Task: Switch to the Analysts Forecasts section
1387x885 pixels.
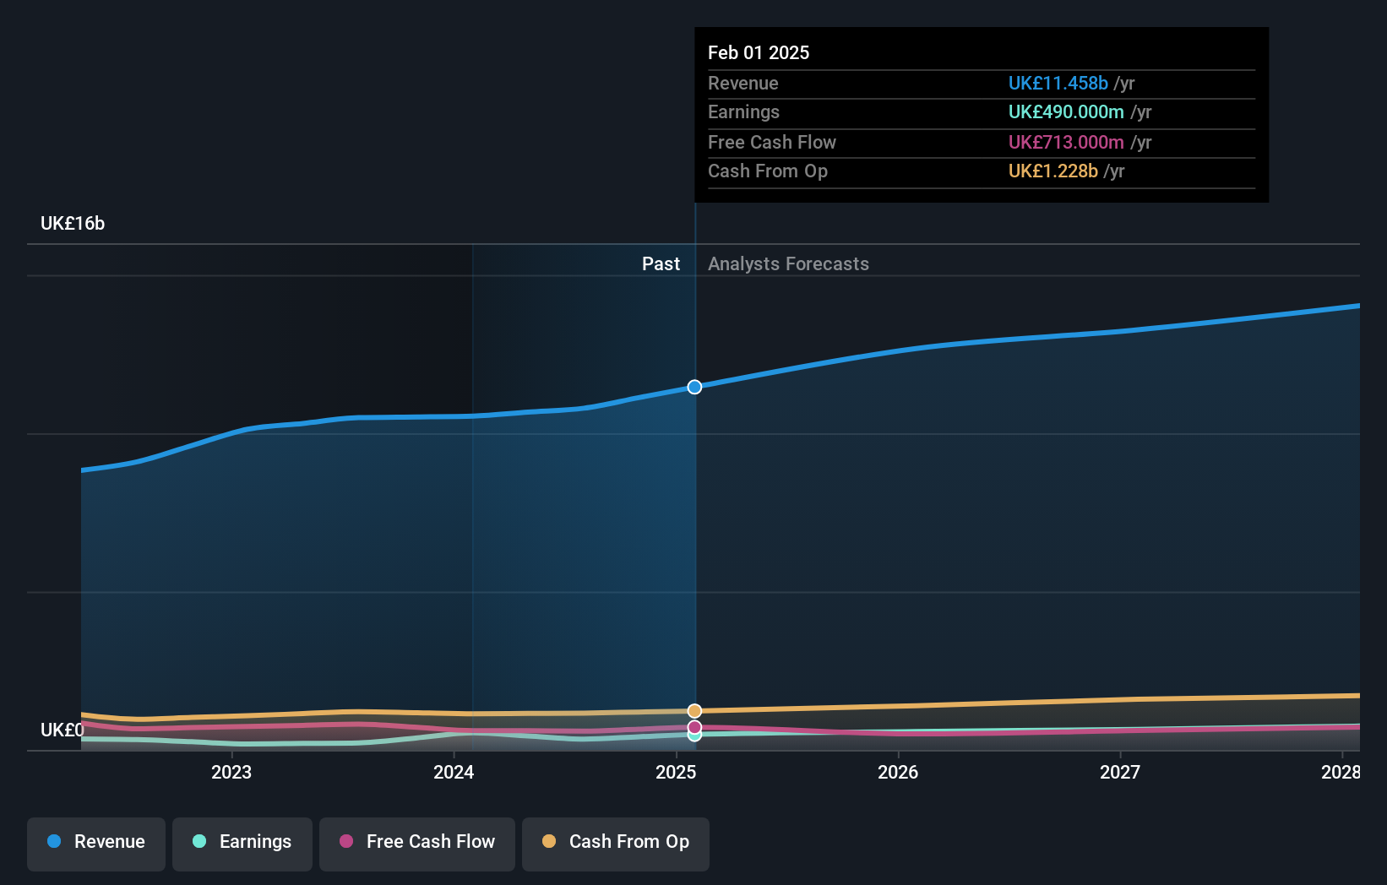Action: [x=788, y=263]
